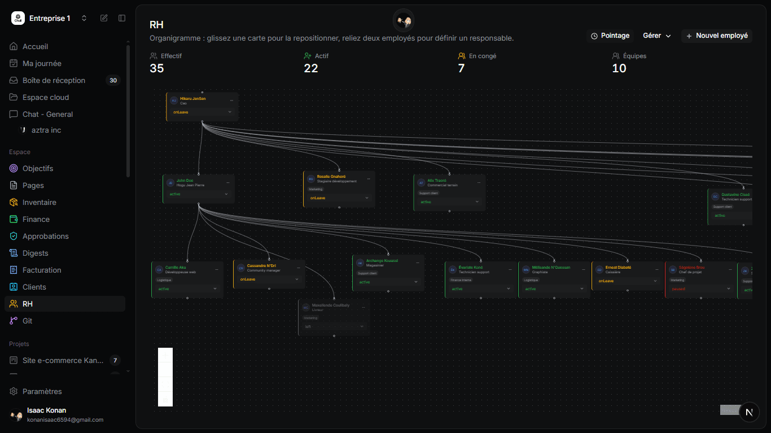This screenshot has width=771, height=433.
Task: Open Rosalie Gnahoré's onLeave status dropdown
Action: pos(339,198)
